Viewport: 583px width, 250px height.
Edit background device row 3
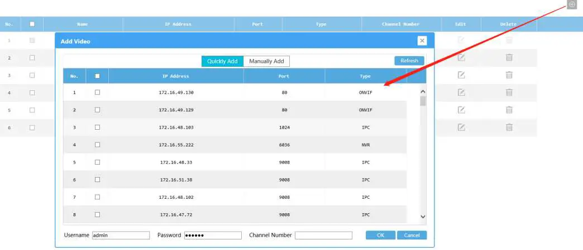pyautogui.click(x=461, y=75)
